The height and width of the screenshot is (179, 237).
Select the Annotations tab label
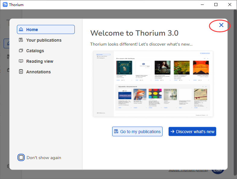[38, 72]
